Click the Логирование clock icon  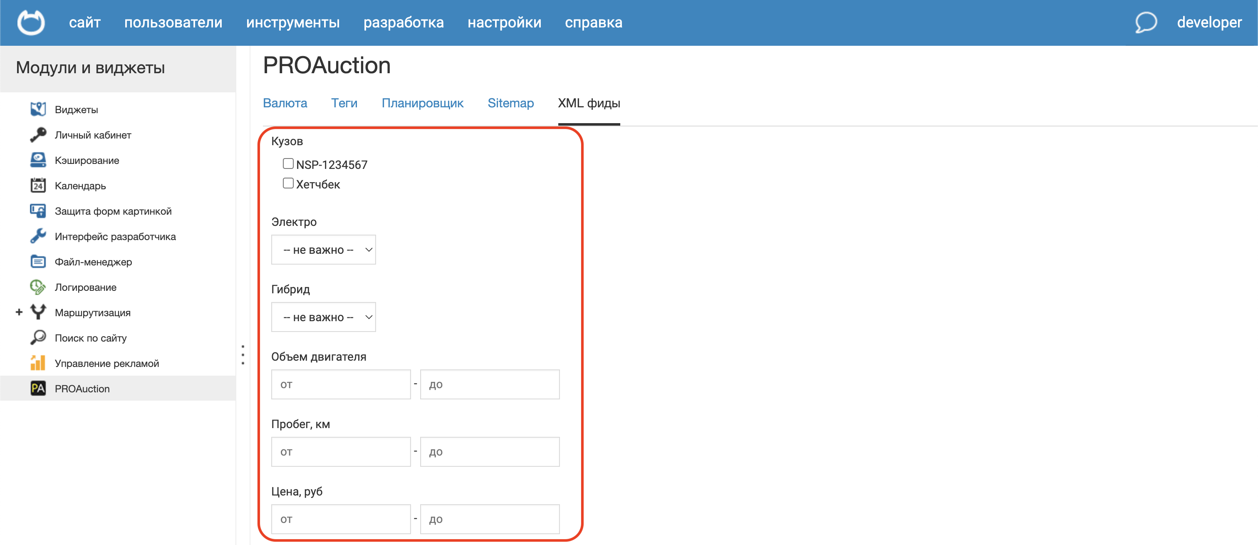38,287
